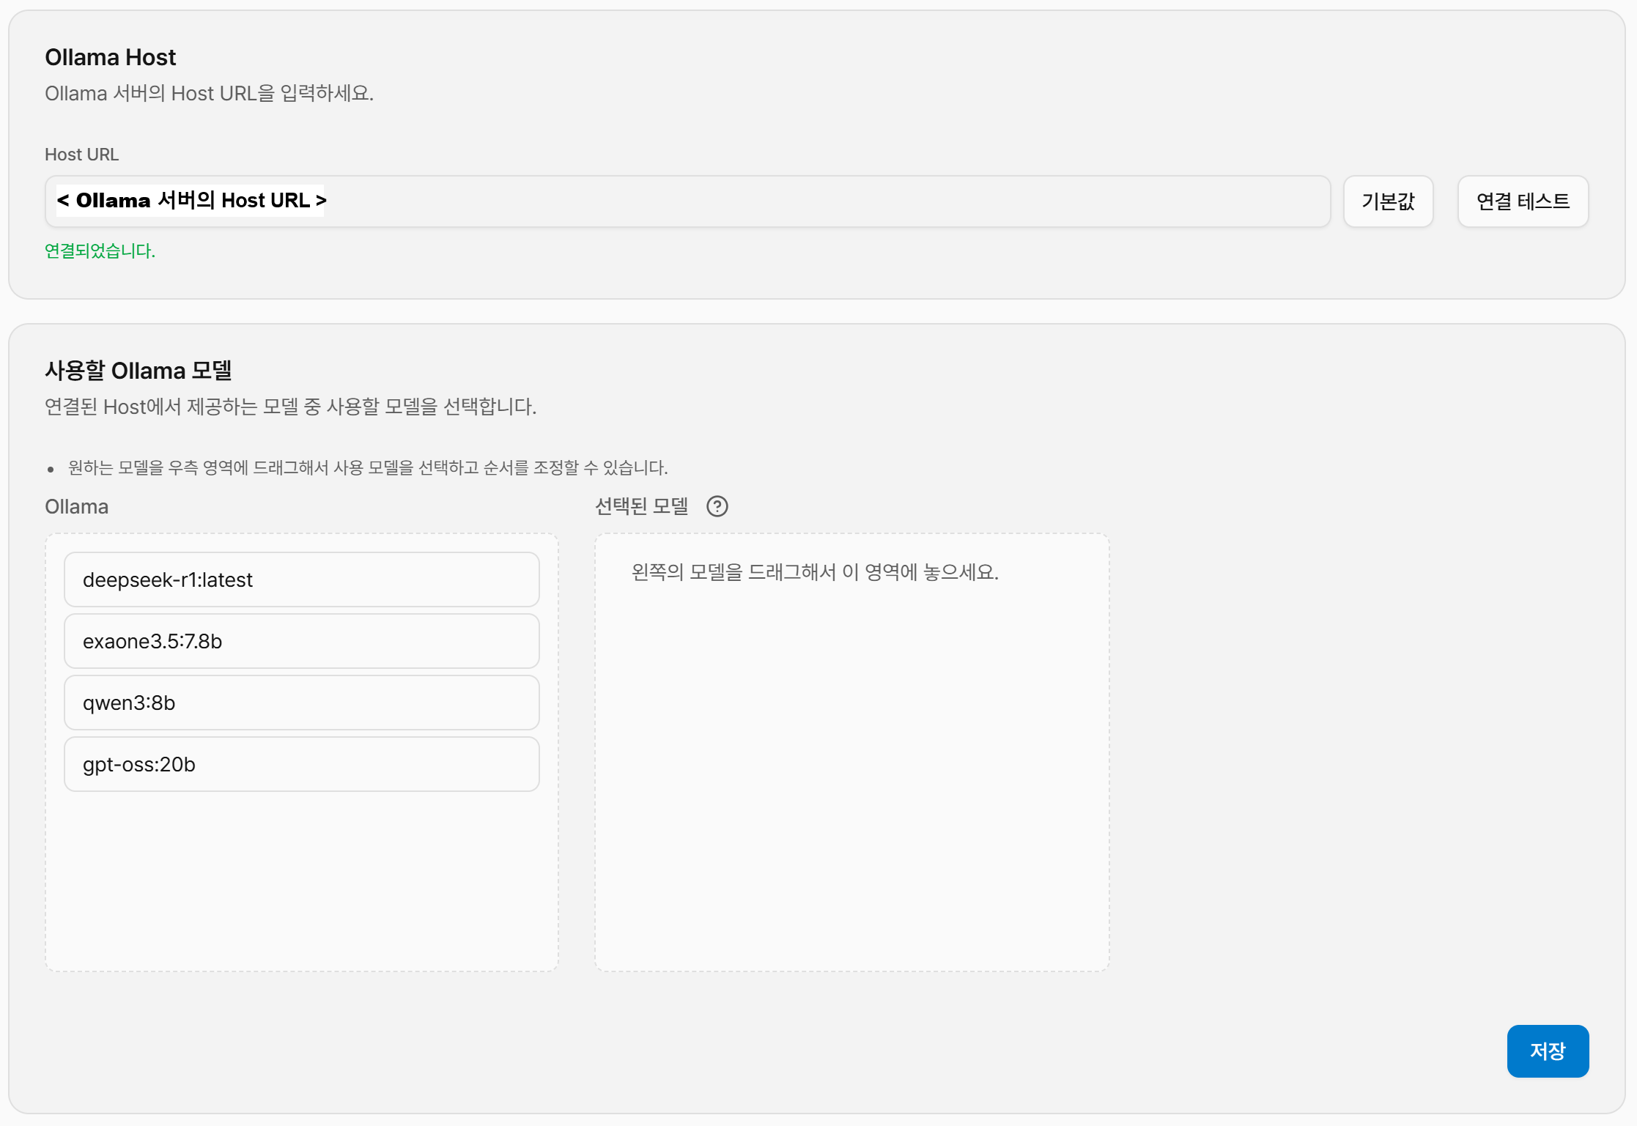Save settings with the 저장 button

(1548, 1051)
